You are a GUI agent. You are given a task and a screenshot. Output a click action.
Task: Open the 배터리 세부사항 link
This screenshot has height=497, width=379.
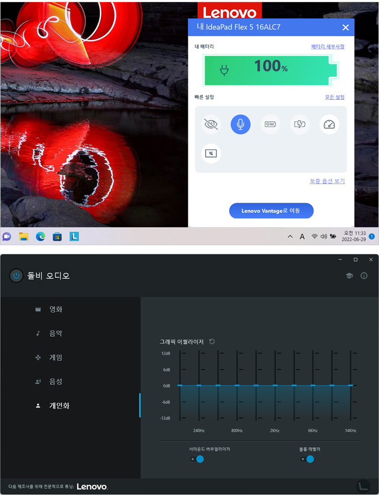328,47
